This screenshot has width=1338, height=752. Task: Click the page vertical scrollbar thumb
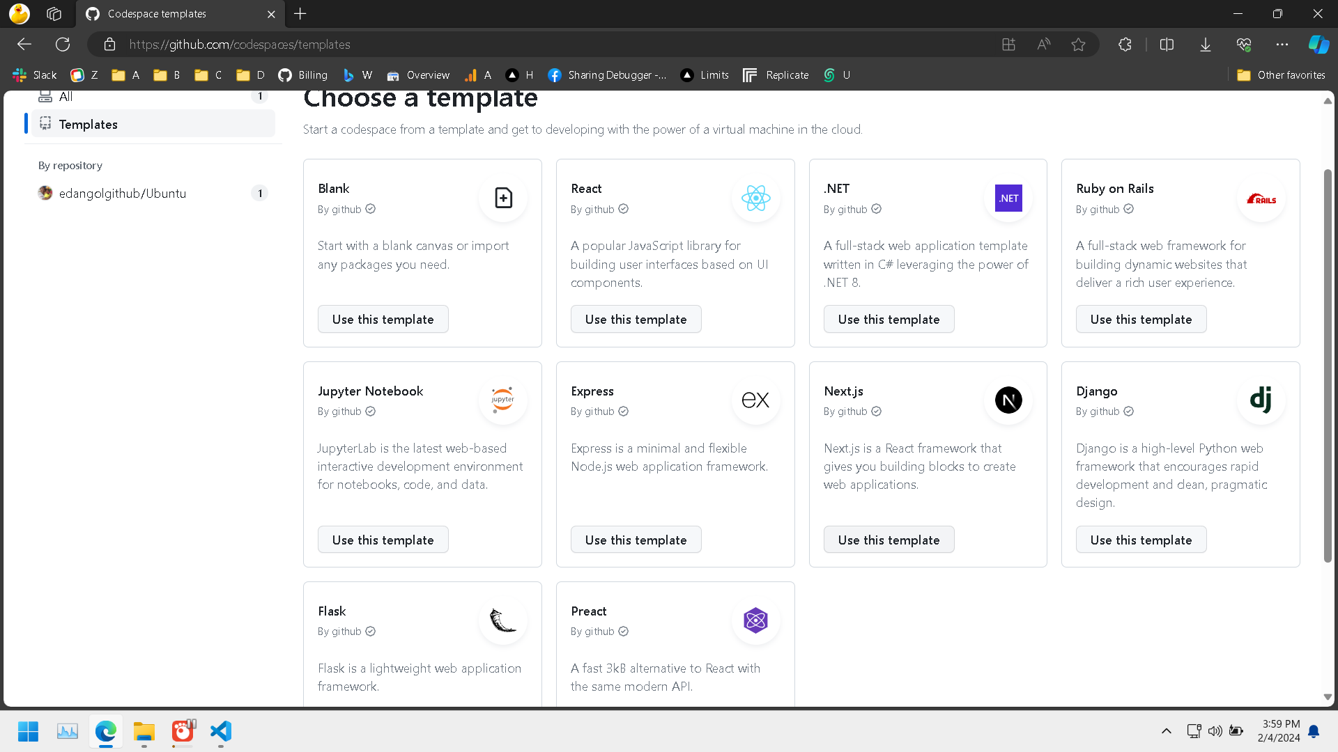[x=1328, y=366]
